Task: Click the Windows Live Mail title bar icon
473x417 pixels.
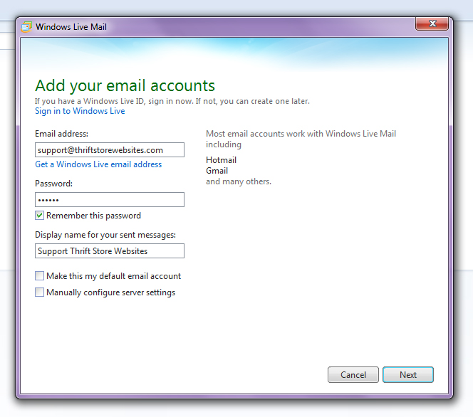Action: [26, 27]
